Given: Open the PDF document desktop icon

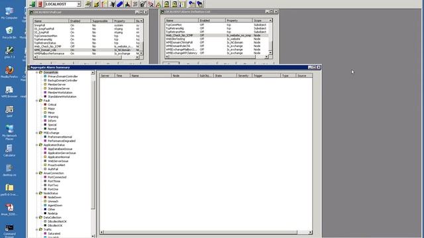Looking at the screenshot, I should tap(9, 210).
